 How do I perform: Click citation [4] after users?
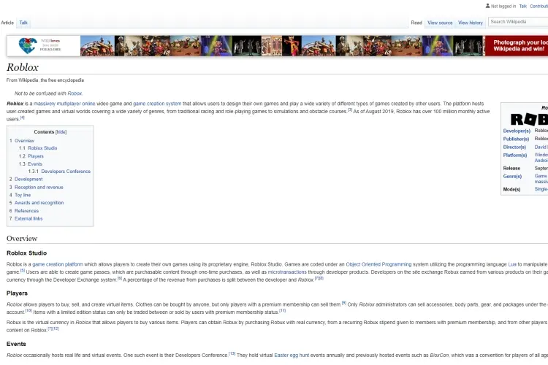tap(22, 118)
